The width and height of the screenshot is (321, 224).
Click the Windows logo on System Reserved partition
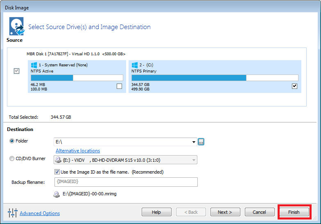coord(34,65)
